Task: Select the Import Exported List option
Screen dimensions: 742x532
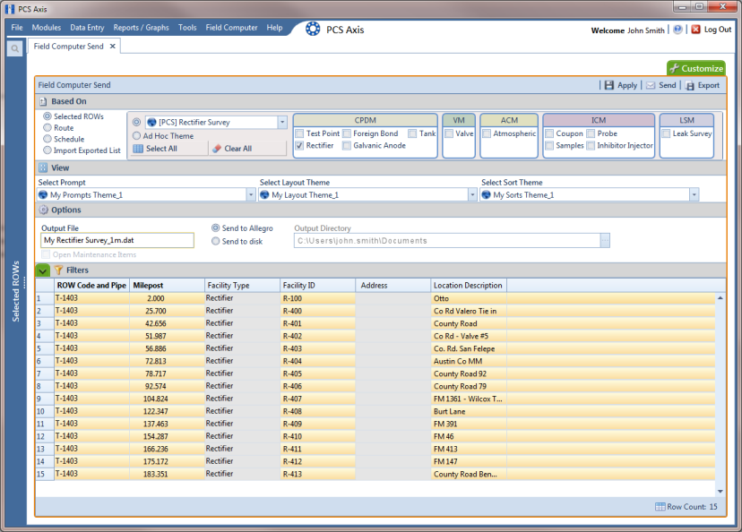Action: tap(47, 150)
